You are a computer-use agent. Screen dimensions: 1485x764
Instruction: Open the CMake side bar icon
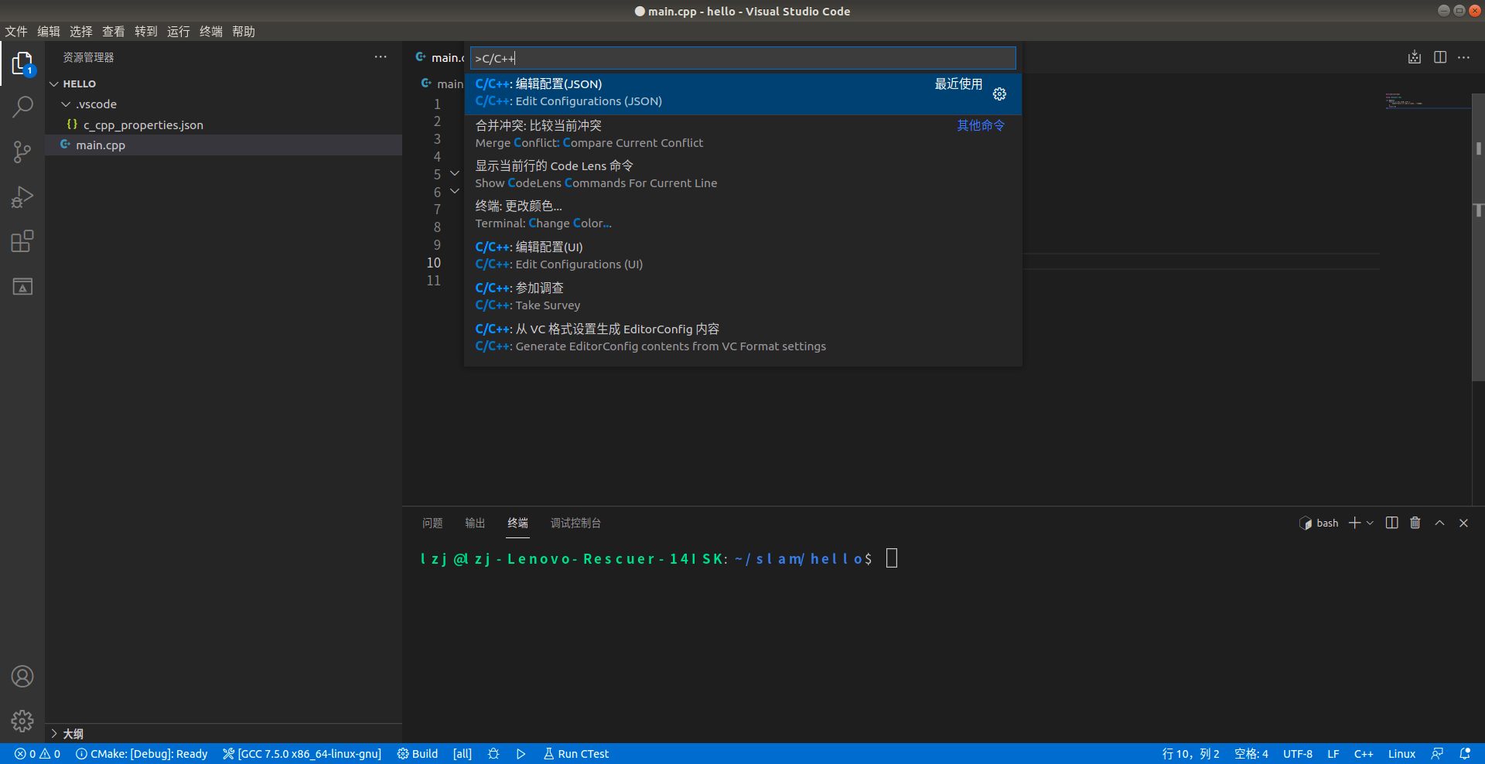tap(22, 287)
